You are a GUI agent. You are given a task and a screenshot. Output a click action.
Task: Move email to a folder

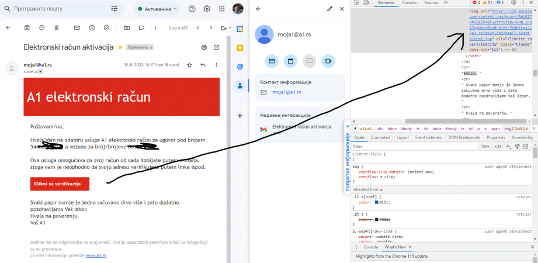[x=127, y=28]
